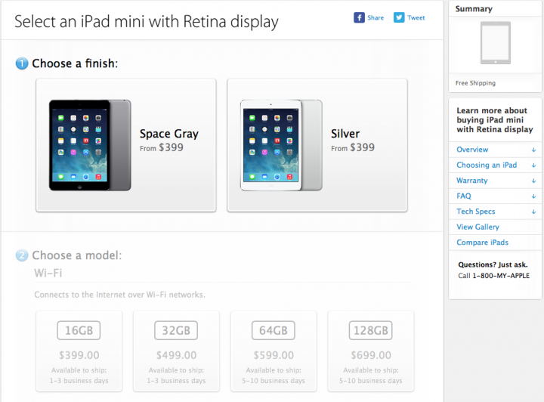Jump to the FAQ section
Viewport: 544px width, 402px height.
coord(464,196)
